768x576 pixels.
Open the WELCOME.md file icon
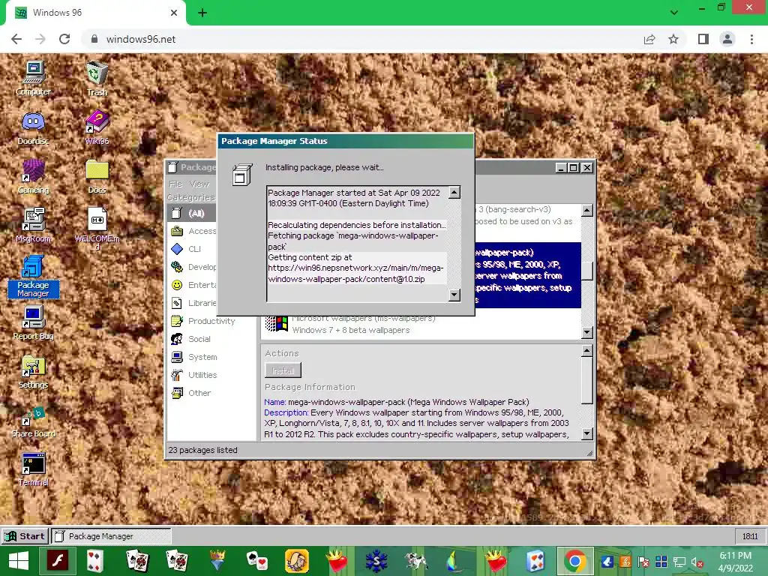(97, 228)
